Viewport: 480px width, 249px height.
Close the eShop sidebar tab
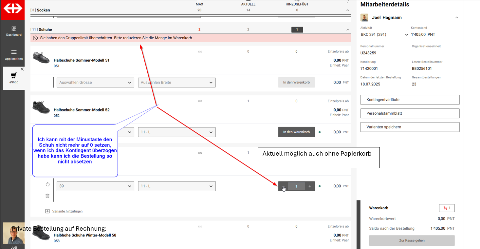click(x=22, y=69)
